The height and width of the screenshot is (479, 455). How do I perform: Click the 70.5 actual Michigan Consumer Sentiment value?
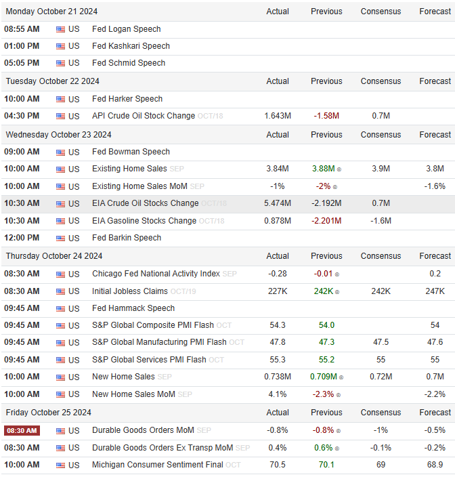click(x=278, y=465)
